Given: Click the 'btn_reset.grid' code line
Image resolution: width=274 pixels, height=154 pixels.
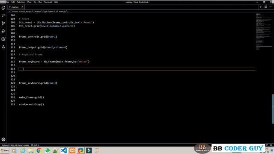Looking at the screenshot, I should tap(47, 26).
